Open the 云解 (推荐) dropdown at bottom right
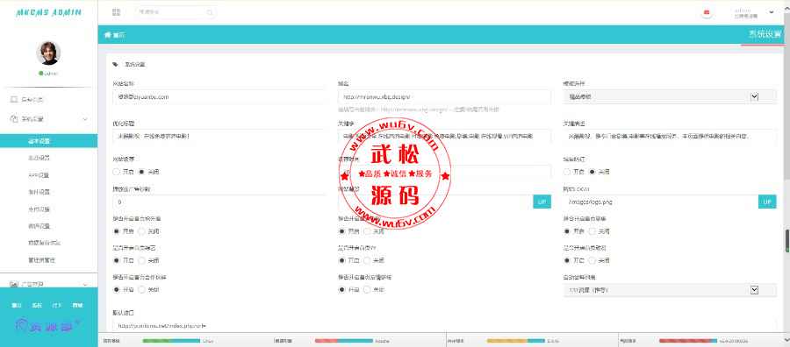790x347 pixels. (x=670, y=290)
